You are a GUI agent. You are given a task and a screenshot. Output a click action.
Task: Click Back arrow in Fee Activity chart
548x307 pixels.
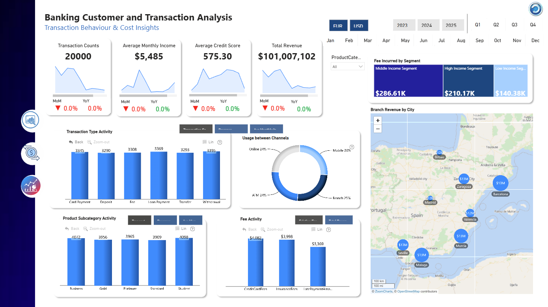coord(250,229)
